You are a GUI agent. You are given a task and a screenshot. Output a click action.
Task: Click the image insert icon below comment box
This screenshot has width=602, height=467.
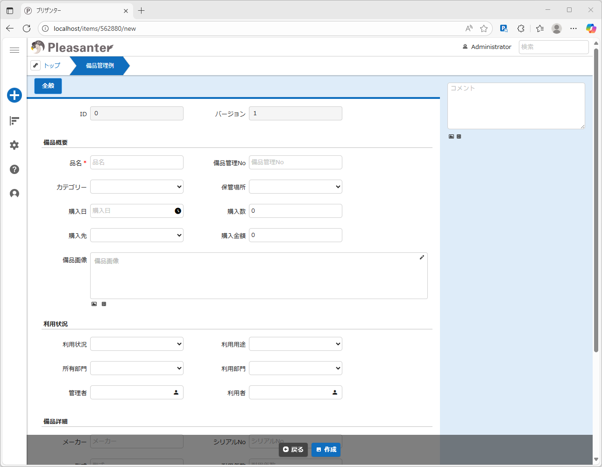(451, 137)
